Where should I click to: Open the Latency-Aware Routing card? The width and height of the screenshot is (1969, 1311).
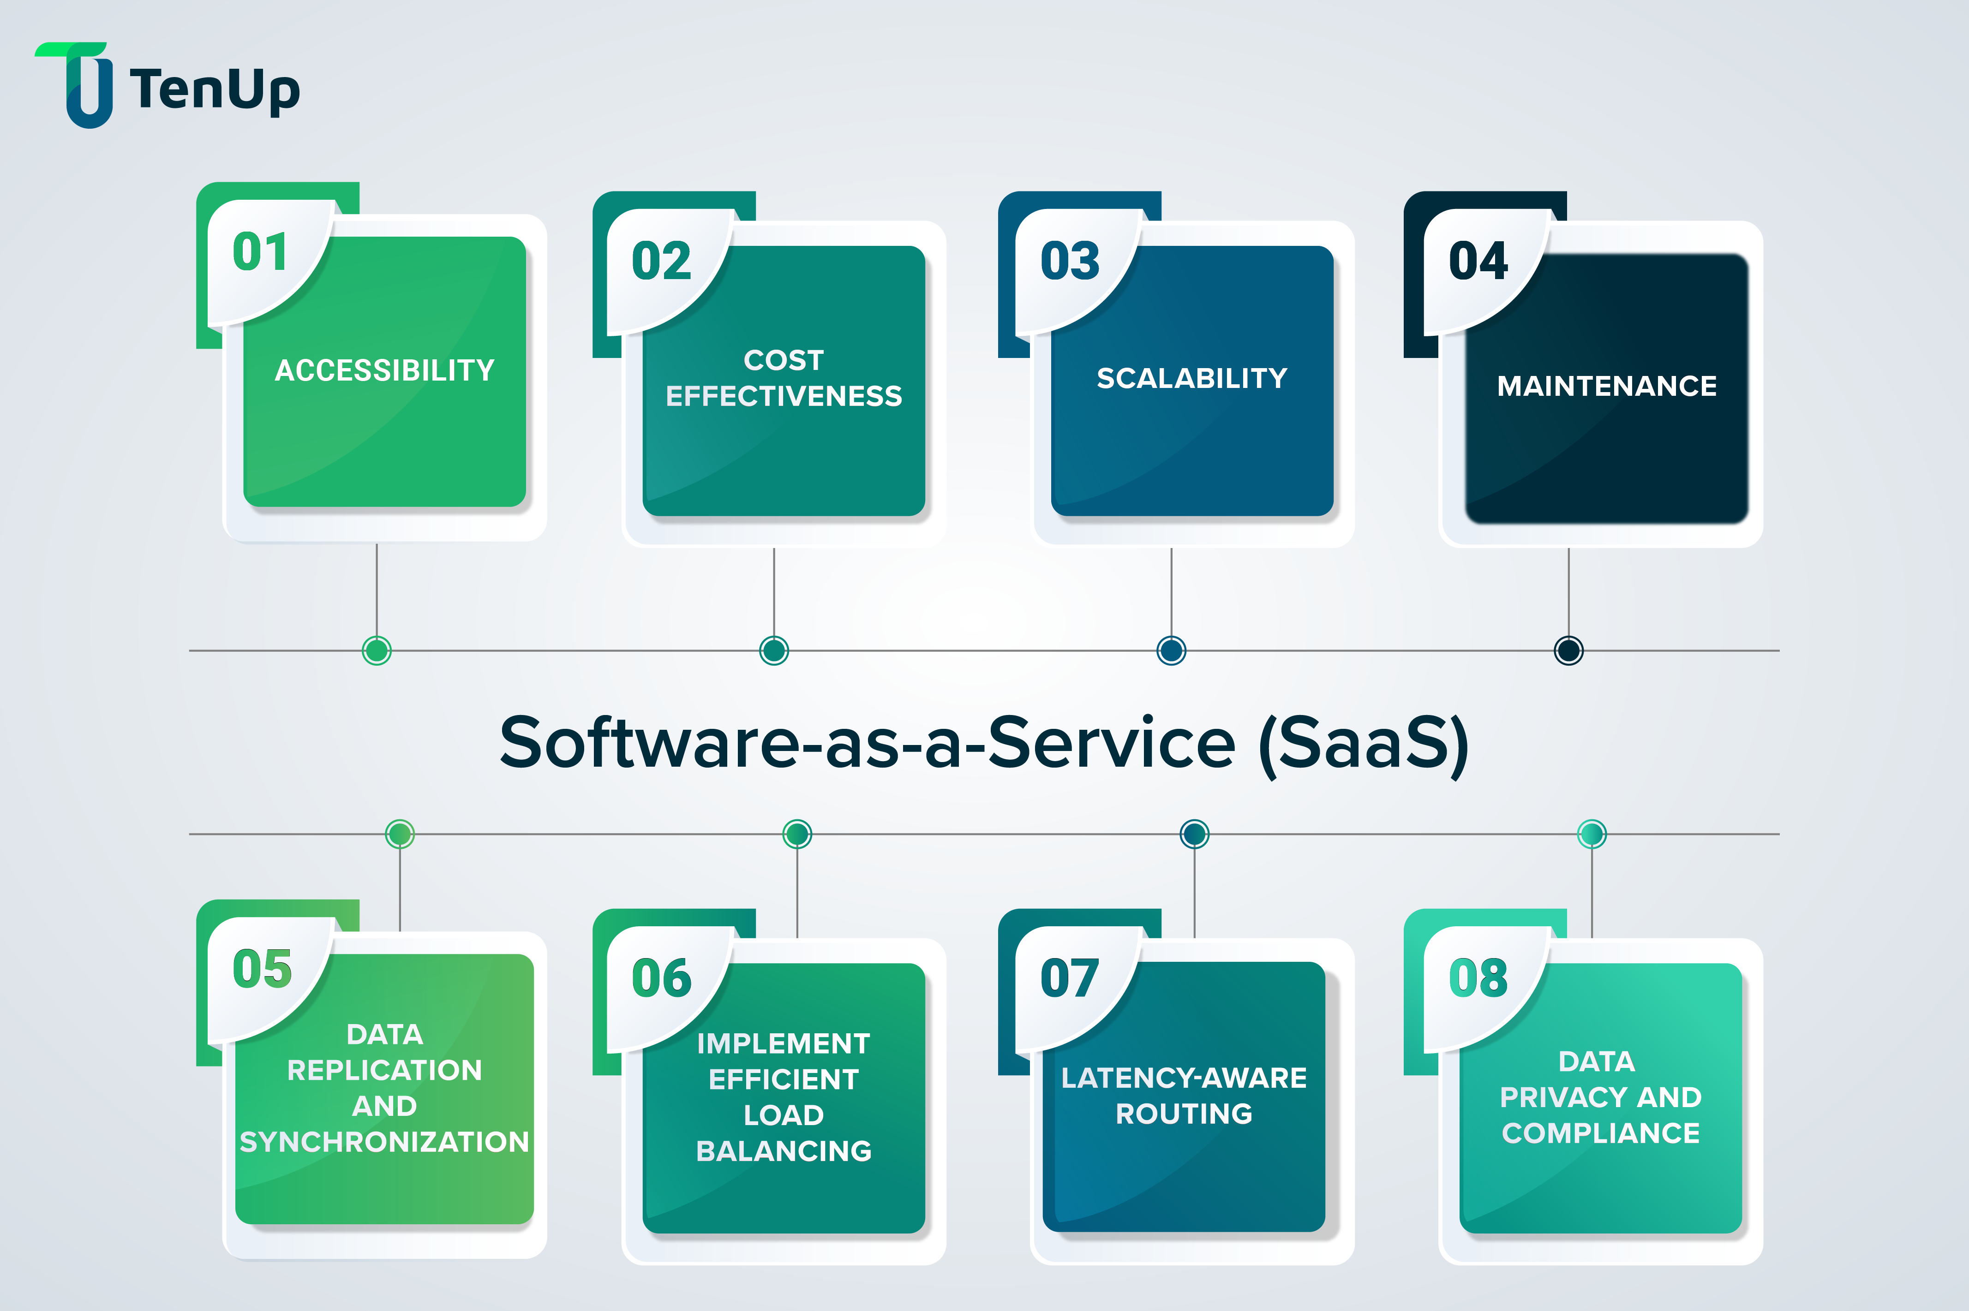(1185, 1097)
